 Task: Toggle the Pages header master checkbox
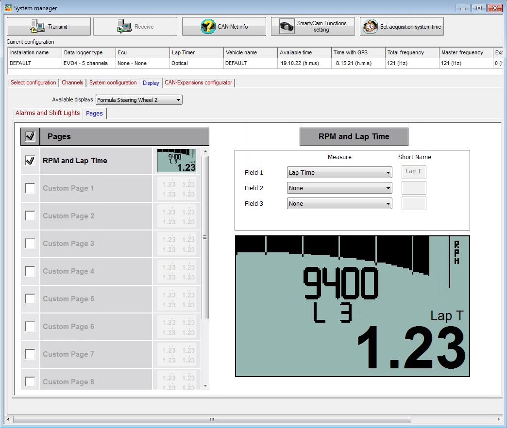pyautogui.click(x=30, y=136)
